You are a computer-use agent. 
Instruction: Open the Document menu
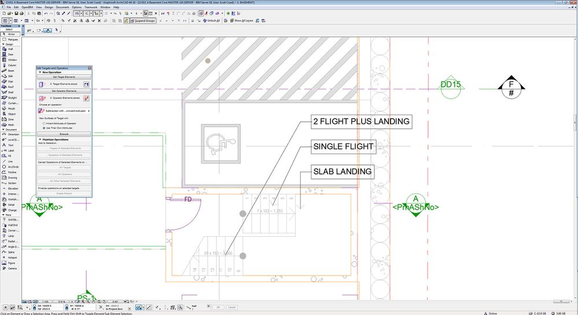pos(62,7)
